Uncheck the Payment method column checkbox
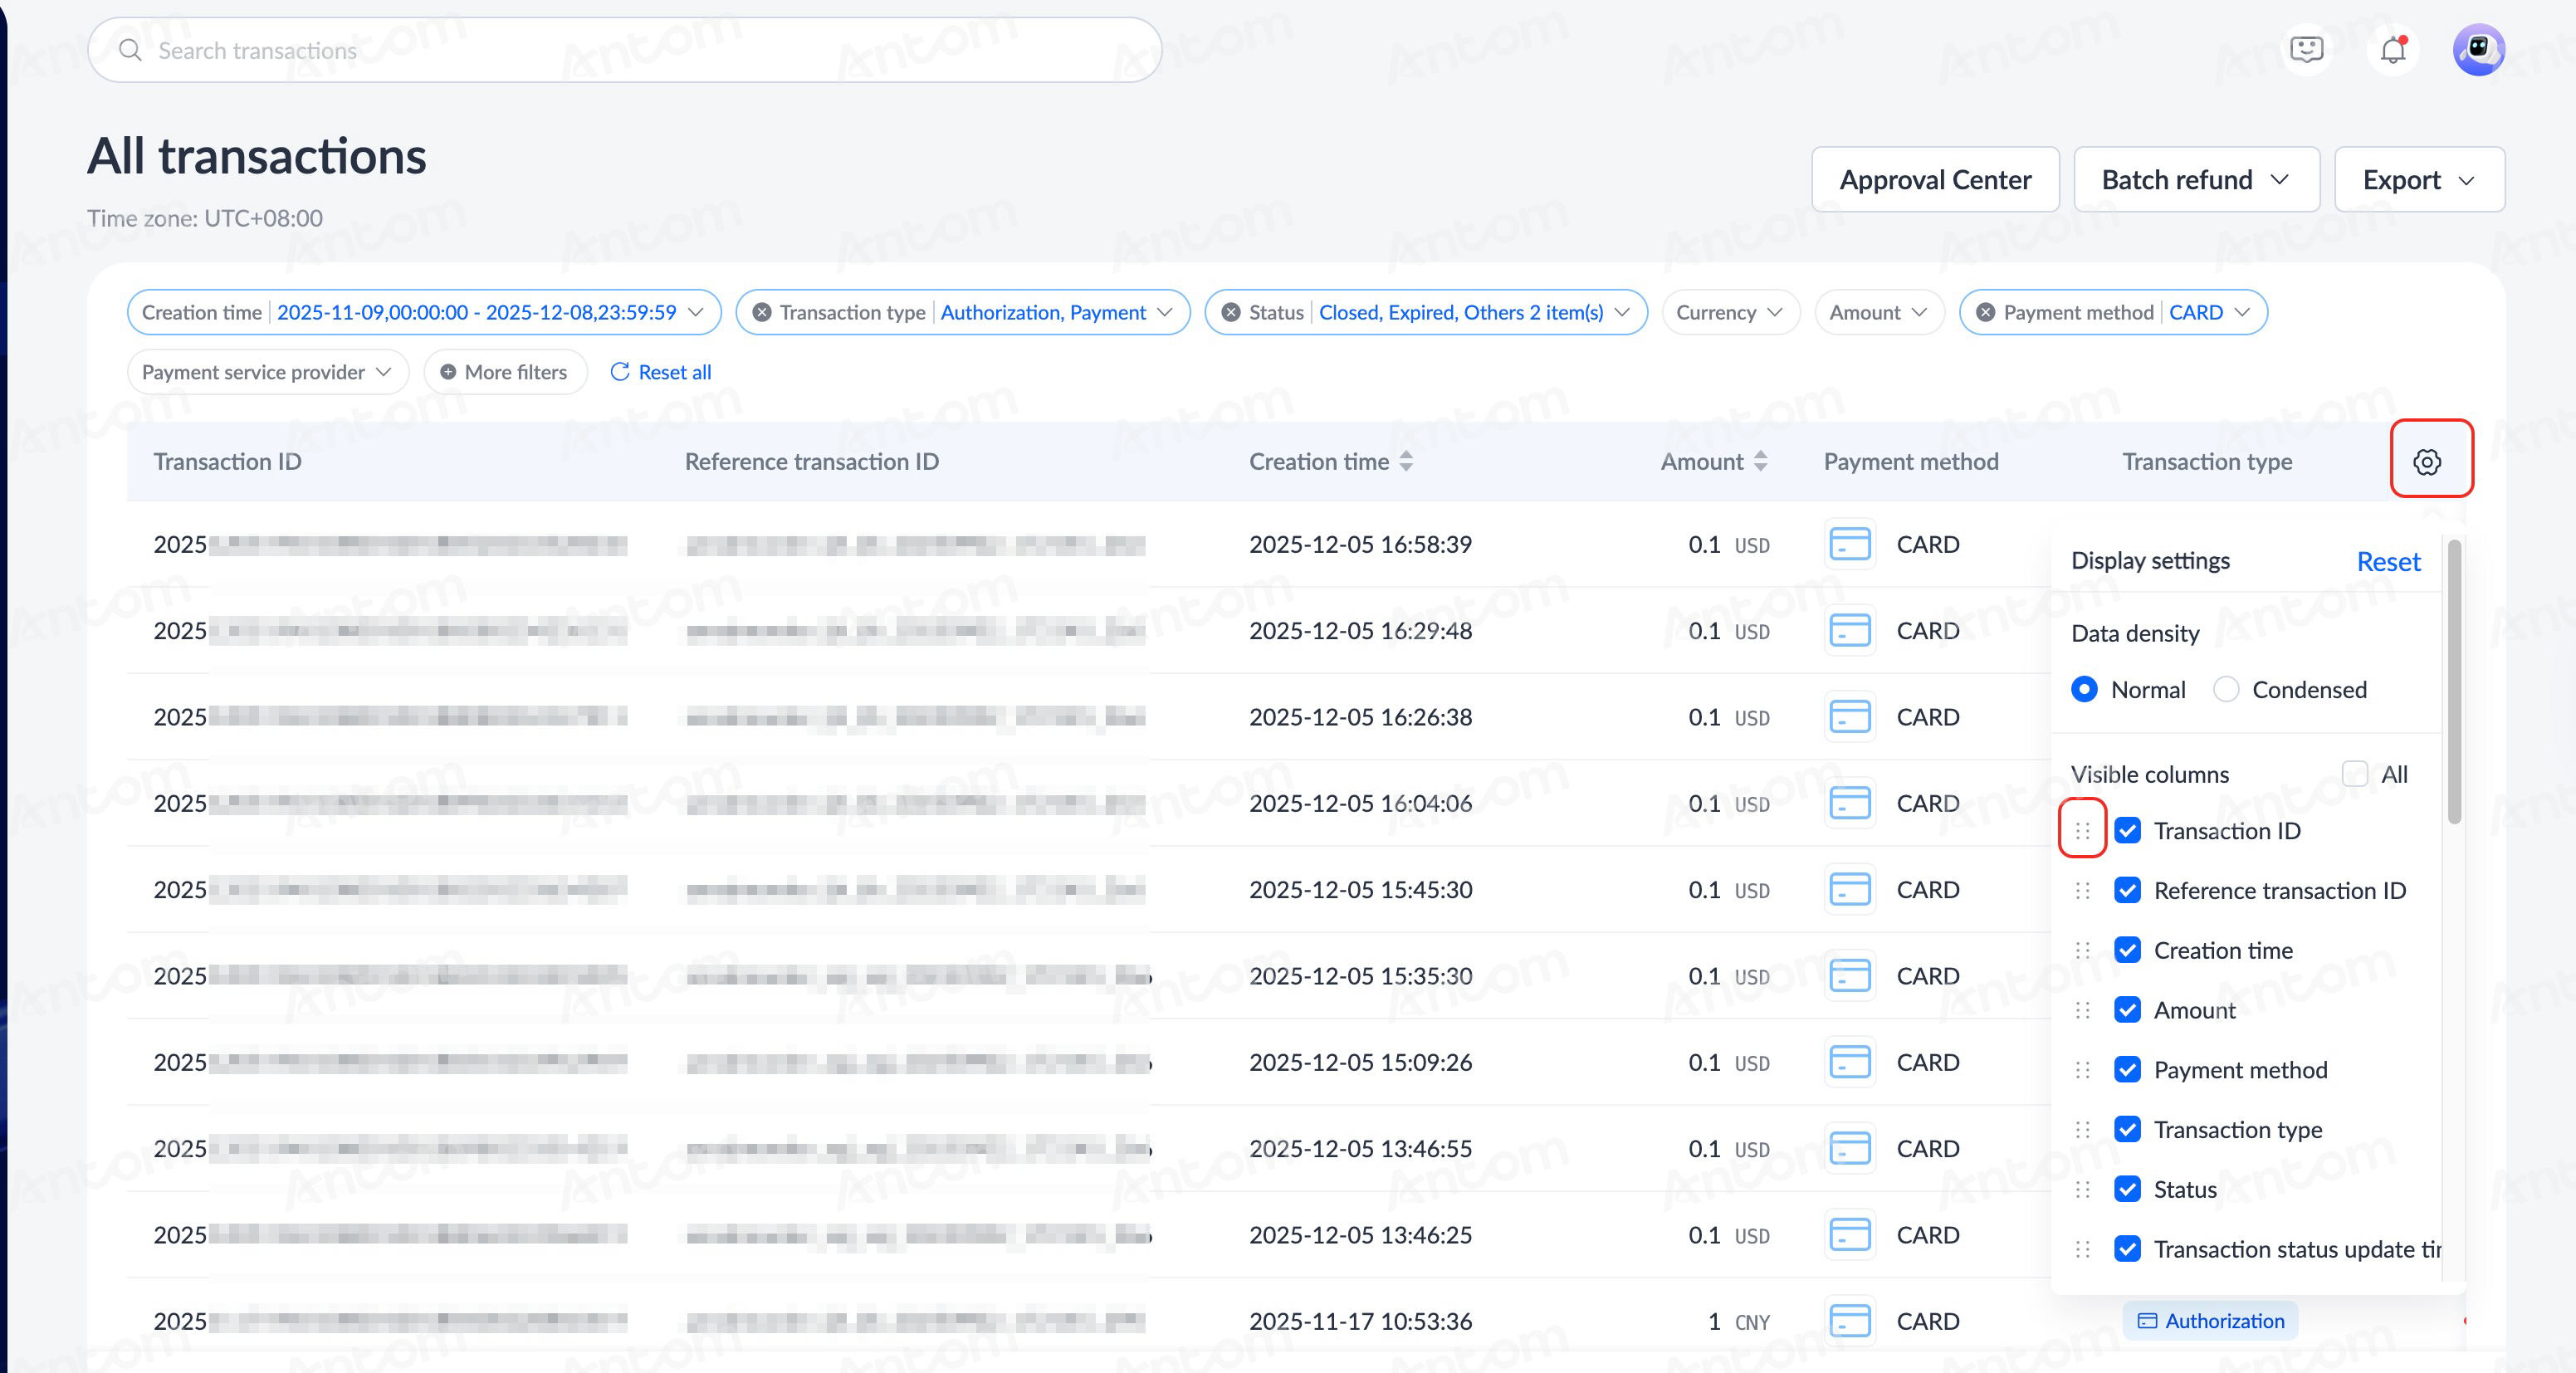The height and width of the screenshot is (1373, 2576). (2127, 1069)
